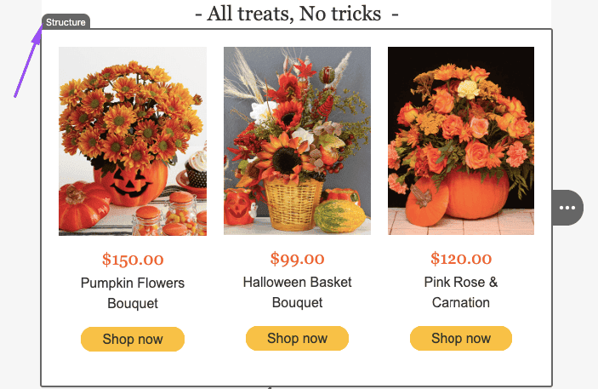Click the Pumpkin Flowers Bouquet product title
Viewport: 598px width, 389px height.
coord(133,293)
